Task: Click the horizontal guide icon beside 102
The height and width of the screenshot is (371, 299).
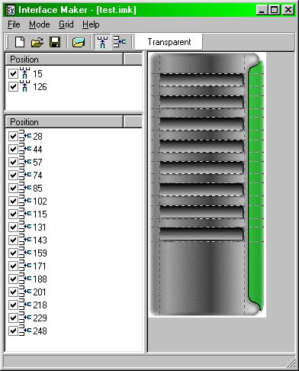Action: coord(25,201)
